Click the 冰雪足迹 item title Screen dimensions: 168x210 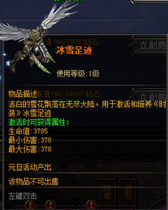coord(74,50)
